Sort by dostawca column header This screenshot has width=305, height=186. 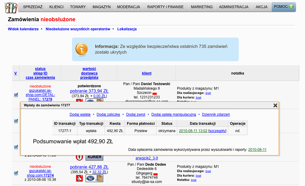pos(89,73)
